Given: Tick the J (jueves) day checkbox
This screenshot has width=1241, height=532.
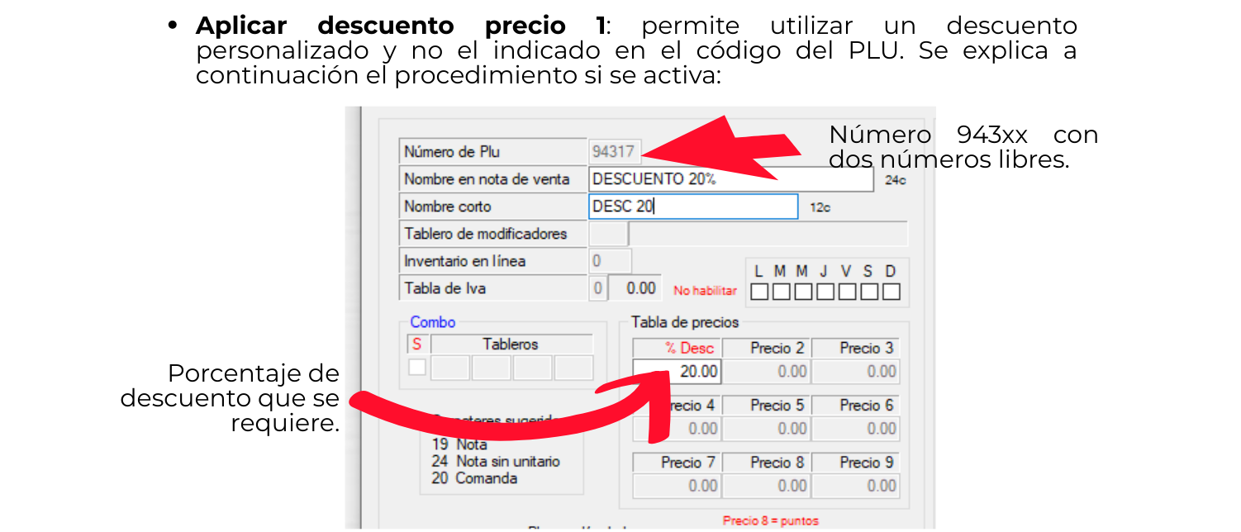Looking at the screenshot, I should (x=825, y=292).
